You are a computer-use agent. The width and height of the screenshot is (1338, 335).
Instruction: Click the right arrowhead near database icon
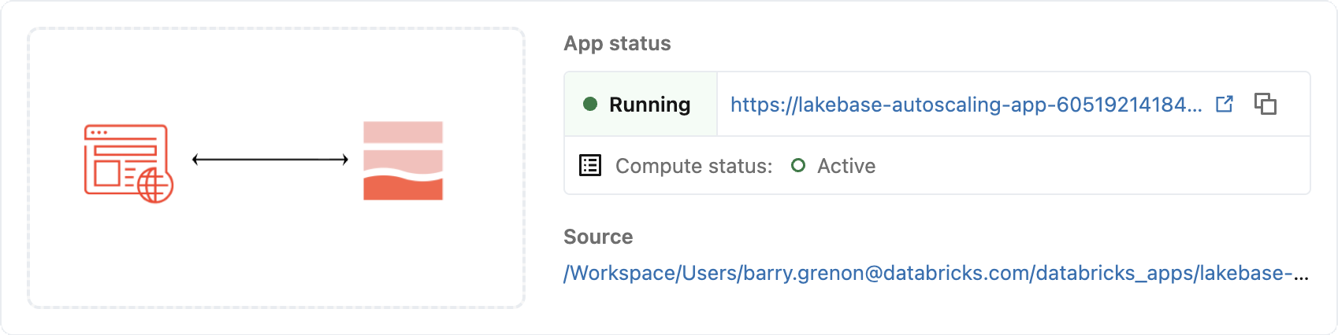coord(344,160)
